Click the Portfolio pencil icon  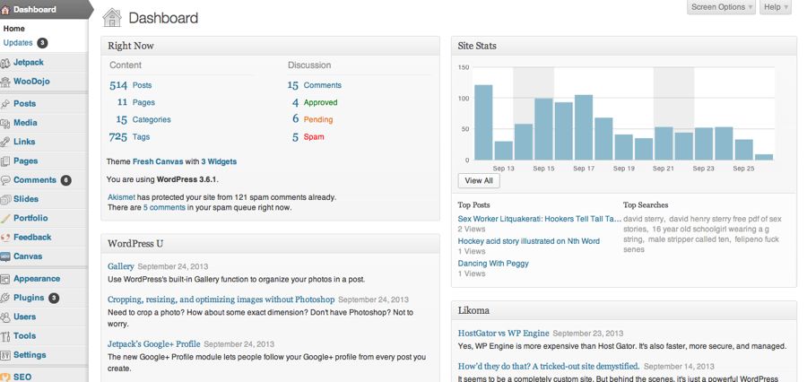[x=5, y=218]
